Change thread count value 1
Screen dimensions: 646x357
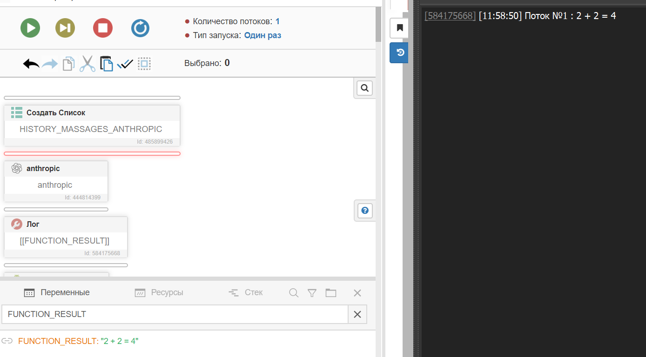click(277, 21)
